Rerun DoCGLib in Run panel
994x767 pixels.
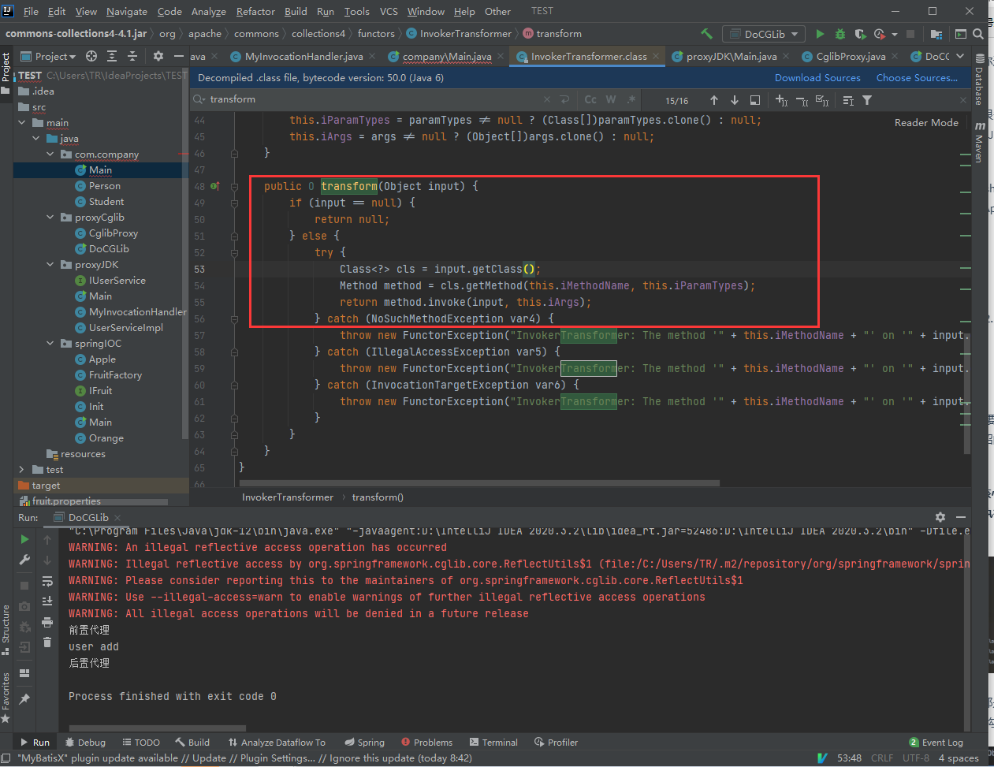pyautogui.click(x=24, y=539)
